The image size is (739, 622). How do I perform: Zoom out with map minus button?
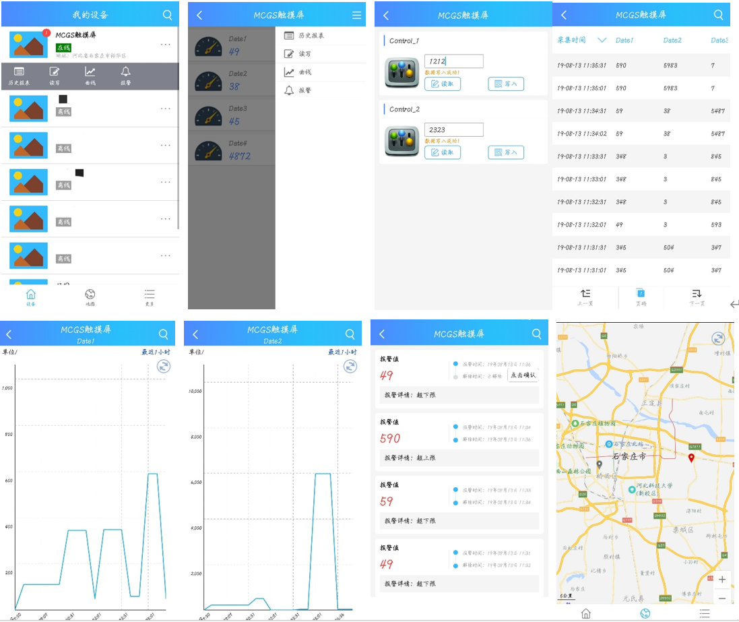coord(722,598)
